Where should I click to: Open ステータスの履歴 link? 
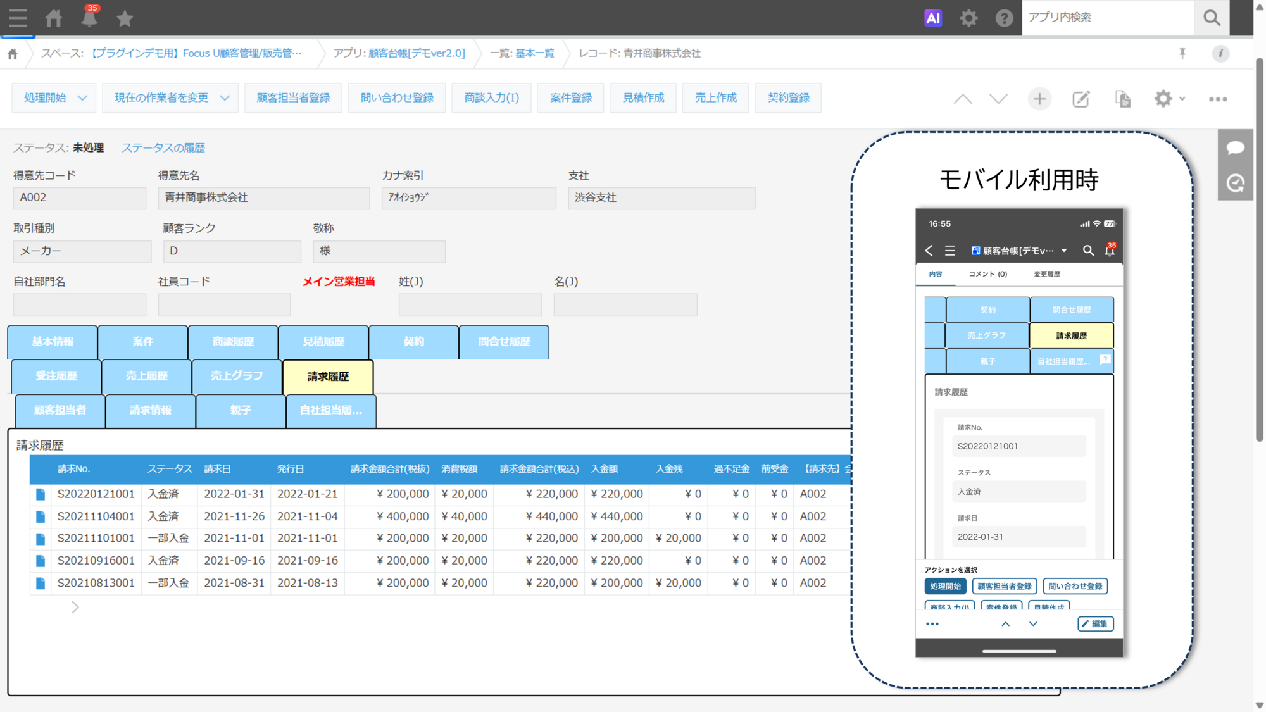pos(163,147)
